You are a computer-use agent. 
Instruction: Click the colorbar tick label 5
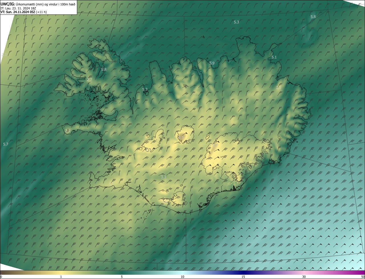click(x=122, y=277)
